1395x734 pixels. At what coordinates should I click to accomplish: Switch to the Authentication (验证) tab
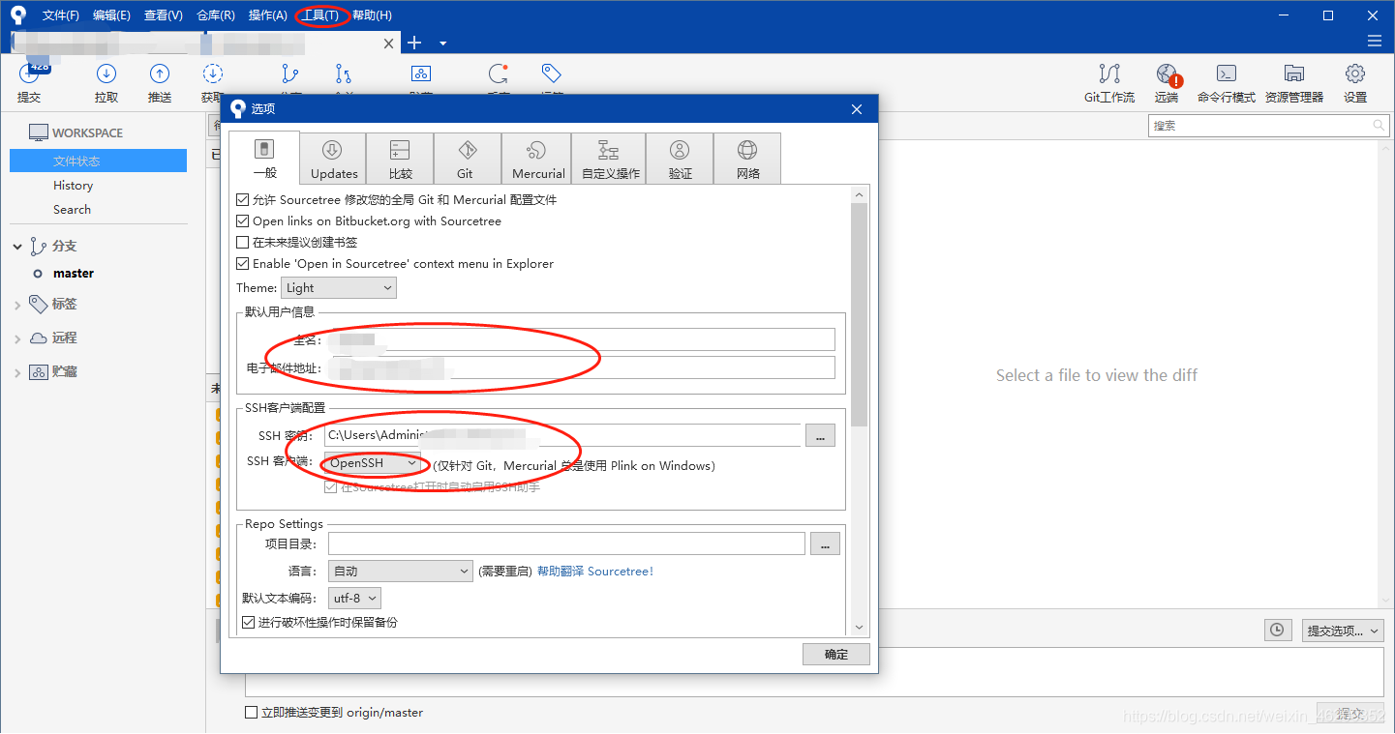coord(681,159)
